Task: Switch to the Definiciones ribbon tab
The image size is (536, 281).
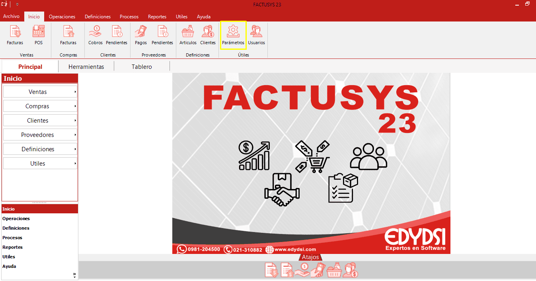Action: click(x=97, y=17)
